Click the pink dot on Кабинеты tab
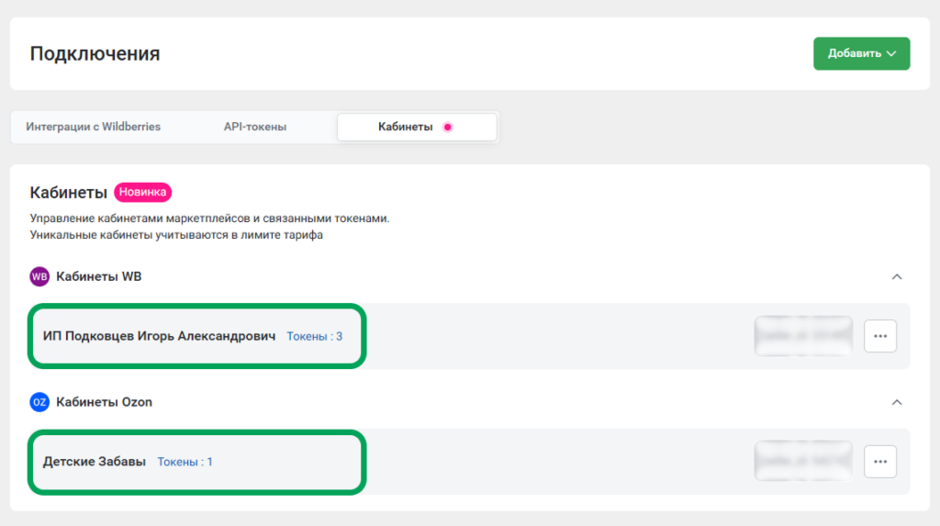 tap(447, 128)
